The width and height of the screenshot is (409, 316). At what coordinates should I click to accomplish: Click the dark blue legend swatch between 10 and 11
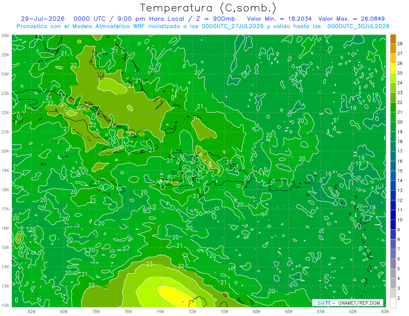pos(393,215)
